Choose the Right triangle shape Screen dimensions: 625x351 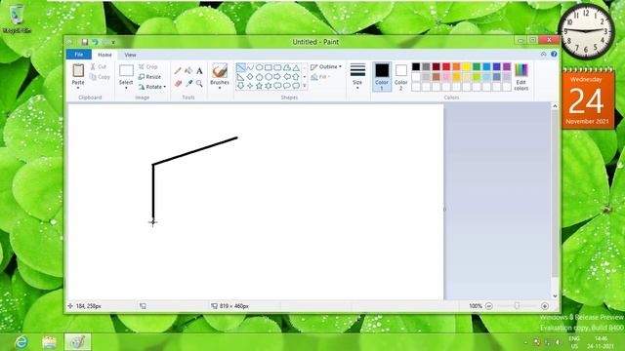(x=241, y=76)
